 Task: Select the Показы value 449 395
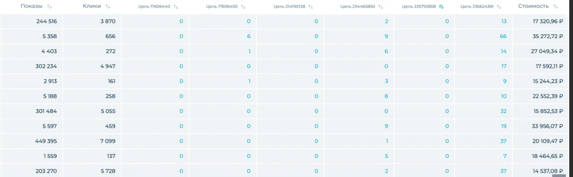(46, 141)
